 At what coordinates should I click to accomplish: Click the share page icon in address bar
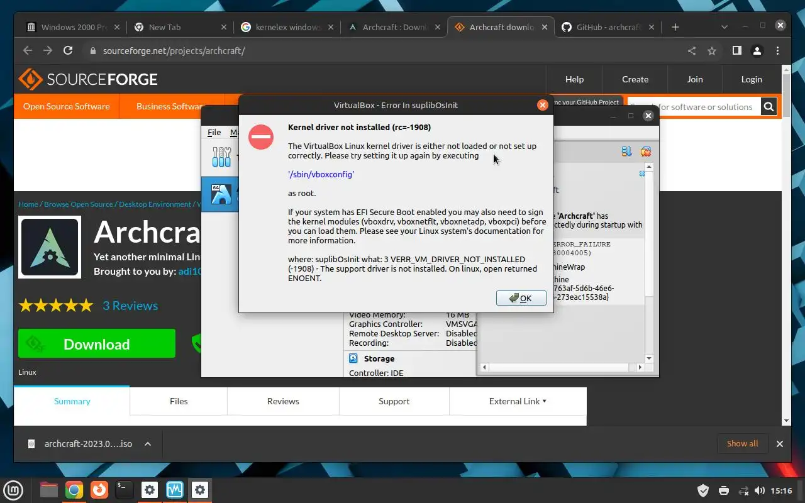(x=692, y=51)
